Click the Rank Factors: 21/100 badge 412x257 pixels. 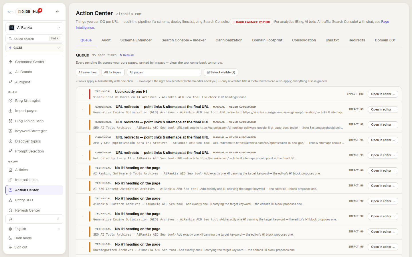(x=251, y=22)
